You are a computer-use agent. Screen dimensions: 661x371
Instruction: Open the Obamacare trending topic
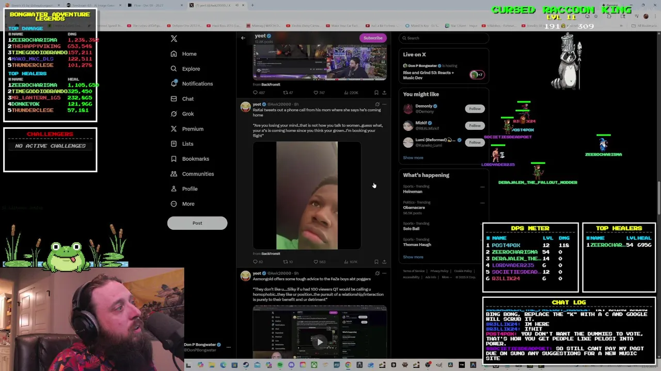[x=414, y=208]
